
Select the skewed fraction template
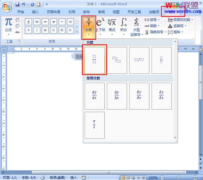[117, 60]
